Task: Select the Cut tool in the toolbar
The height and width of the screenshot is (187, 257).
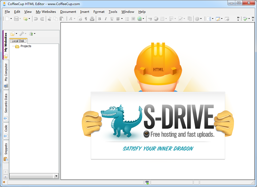Action: point(49,19)
